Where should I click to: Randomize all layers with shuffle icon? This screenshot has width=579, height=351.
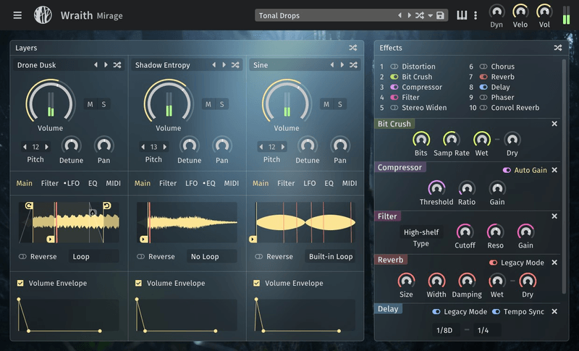click(352, 48)
